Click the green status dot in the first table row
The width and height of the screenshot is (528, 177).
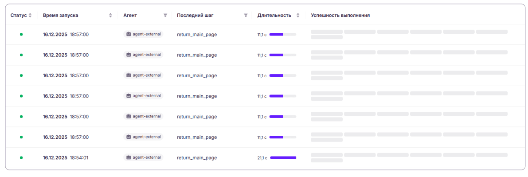coord(21,35)
